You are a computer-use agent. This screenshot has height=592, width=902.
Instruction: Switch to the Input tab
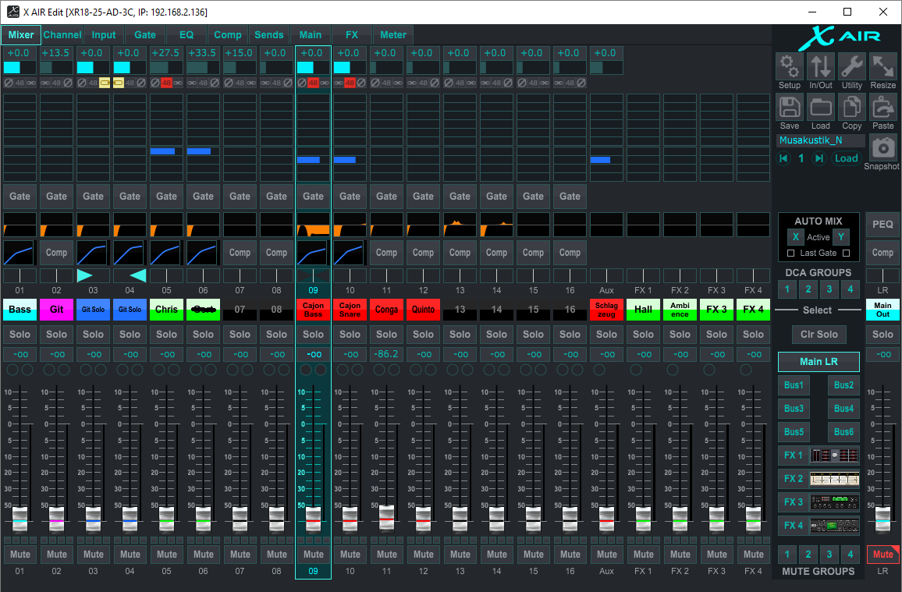[104, 34]
